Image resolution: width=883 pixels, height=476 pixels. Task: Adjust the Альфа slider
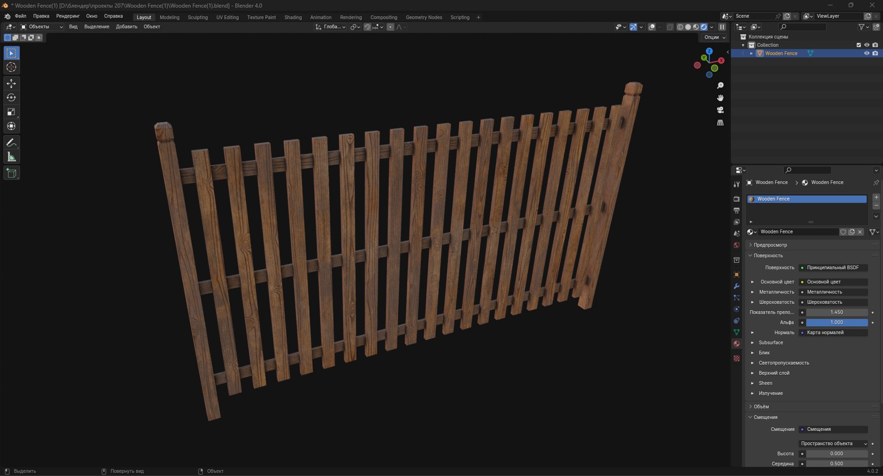point(837,322)
